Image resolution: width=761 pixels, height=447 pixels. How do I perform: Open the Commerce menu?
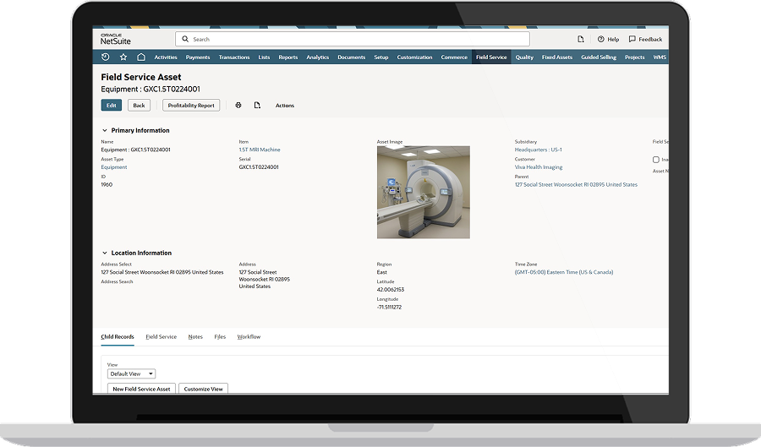pos(454,57)
